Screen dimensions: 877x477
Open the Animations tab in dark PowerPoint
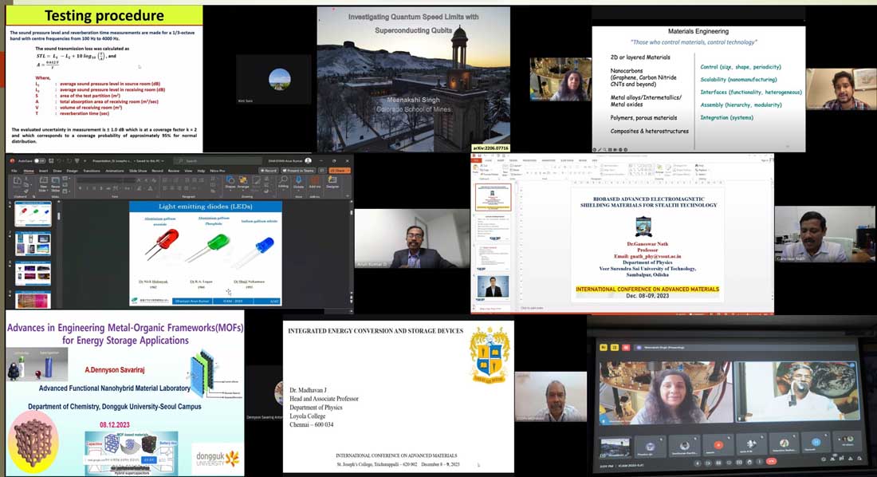pos(115,171)
